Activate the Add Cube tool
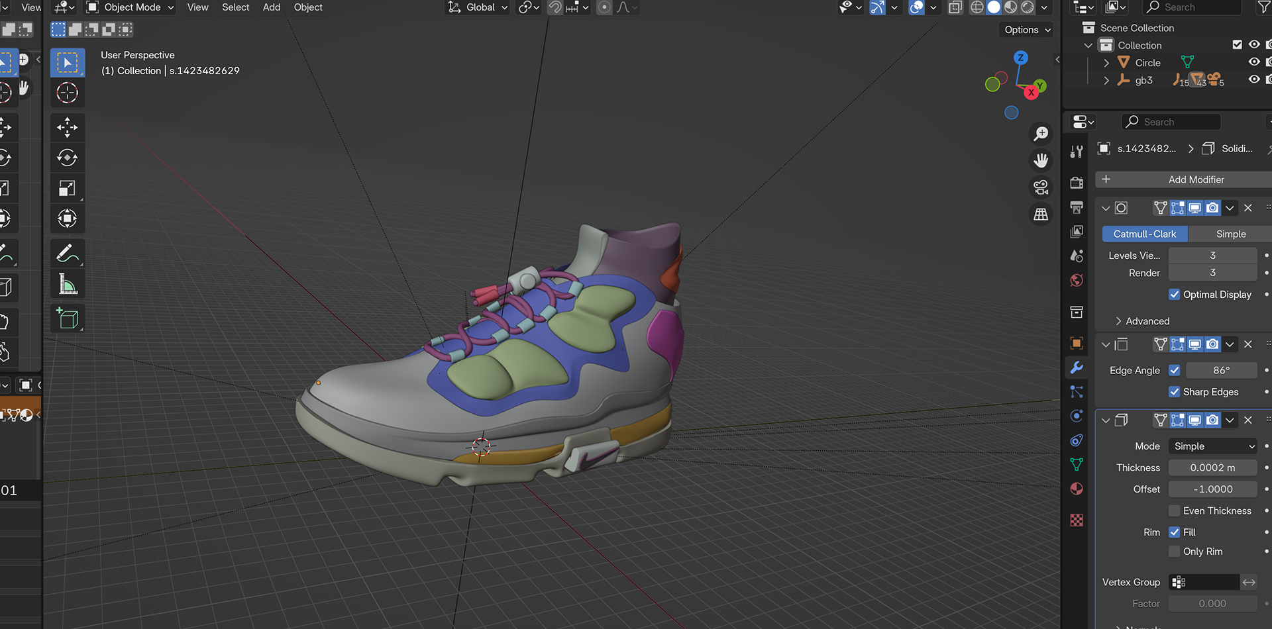 point(68,318)
